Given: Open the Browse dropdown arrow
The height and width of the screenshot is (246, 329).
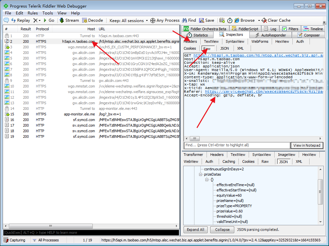Looking at the screenshot, I should (259, 20).
